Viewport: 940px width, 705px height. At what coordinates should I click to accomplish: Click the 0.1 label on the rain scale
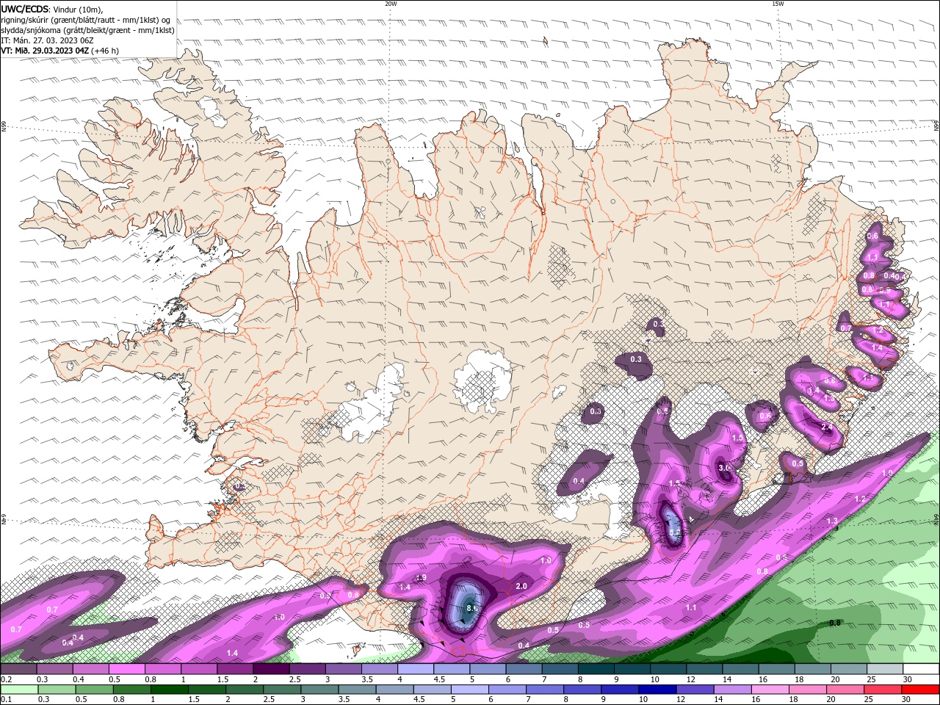click(x=6, y=700)
